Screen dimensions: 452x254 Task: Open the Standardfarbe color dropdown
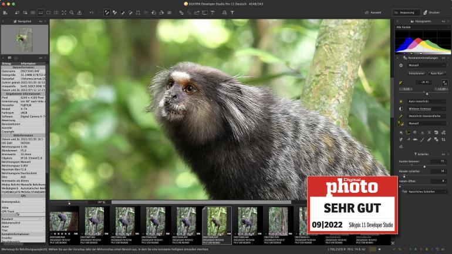click(x=427, y=116)
